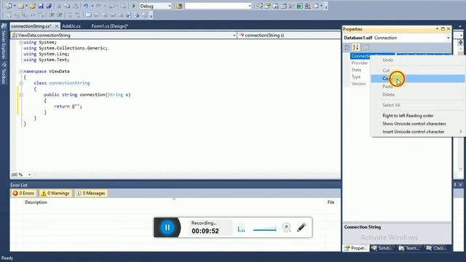Click the File column header

[331, 202]
